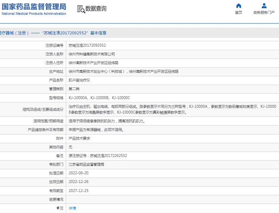Click attachment value 产品技术要求

click(x=80, y=139)
